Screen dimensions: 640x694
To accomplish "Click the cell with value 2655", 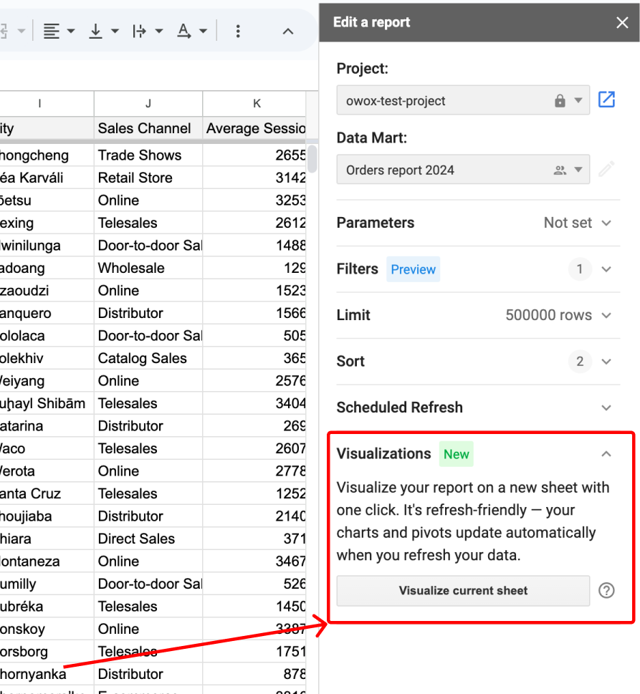I will click(254, 155).
